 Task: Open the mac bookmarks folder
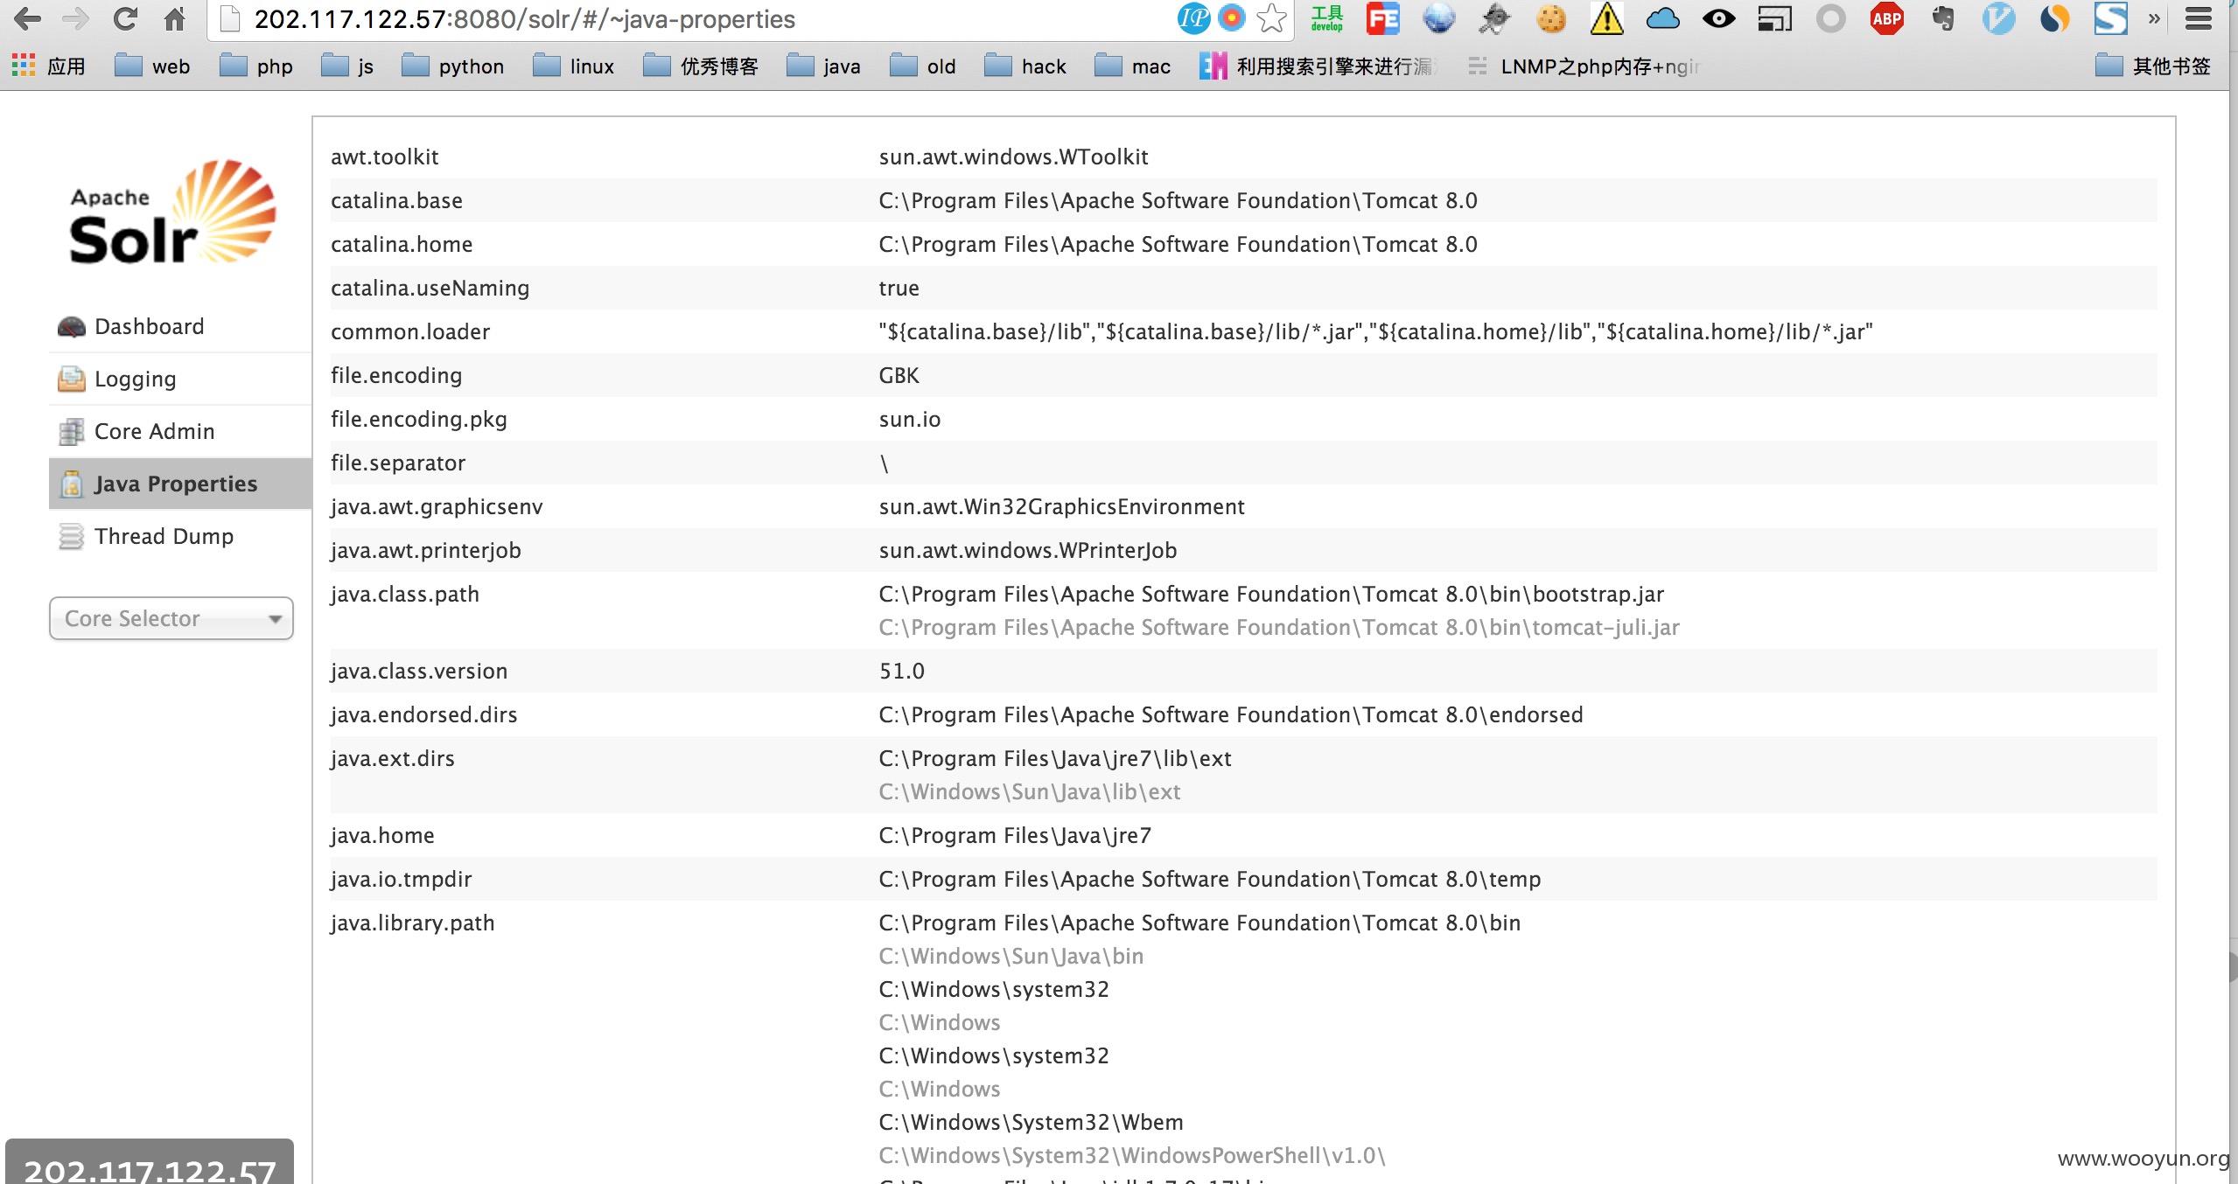pos(1133,66)
